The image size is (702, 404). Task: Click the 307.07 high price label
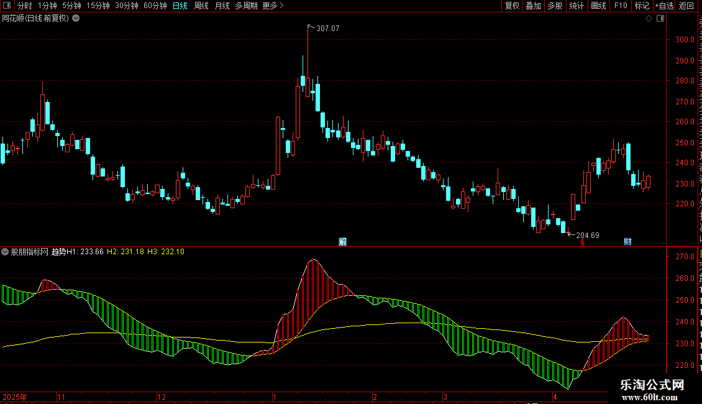(328, 28)
